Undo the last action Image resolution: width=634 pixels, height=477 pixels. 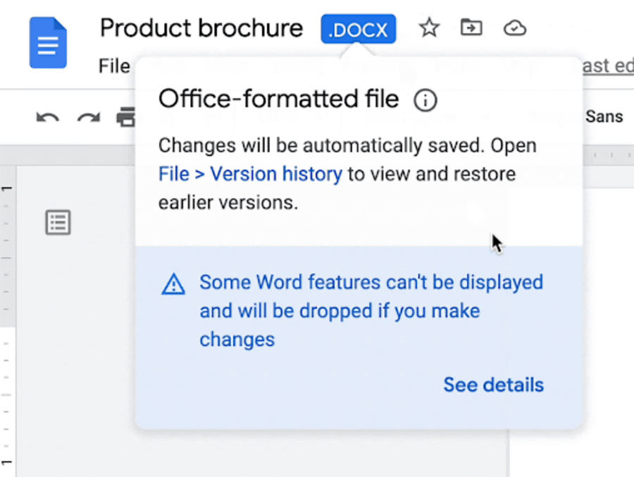click(x=47, y=117)
